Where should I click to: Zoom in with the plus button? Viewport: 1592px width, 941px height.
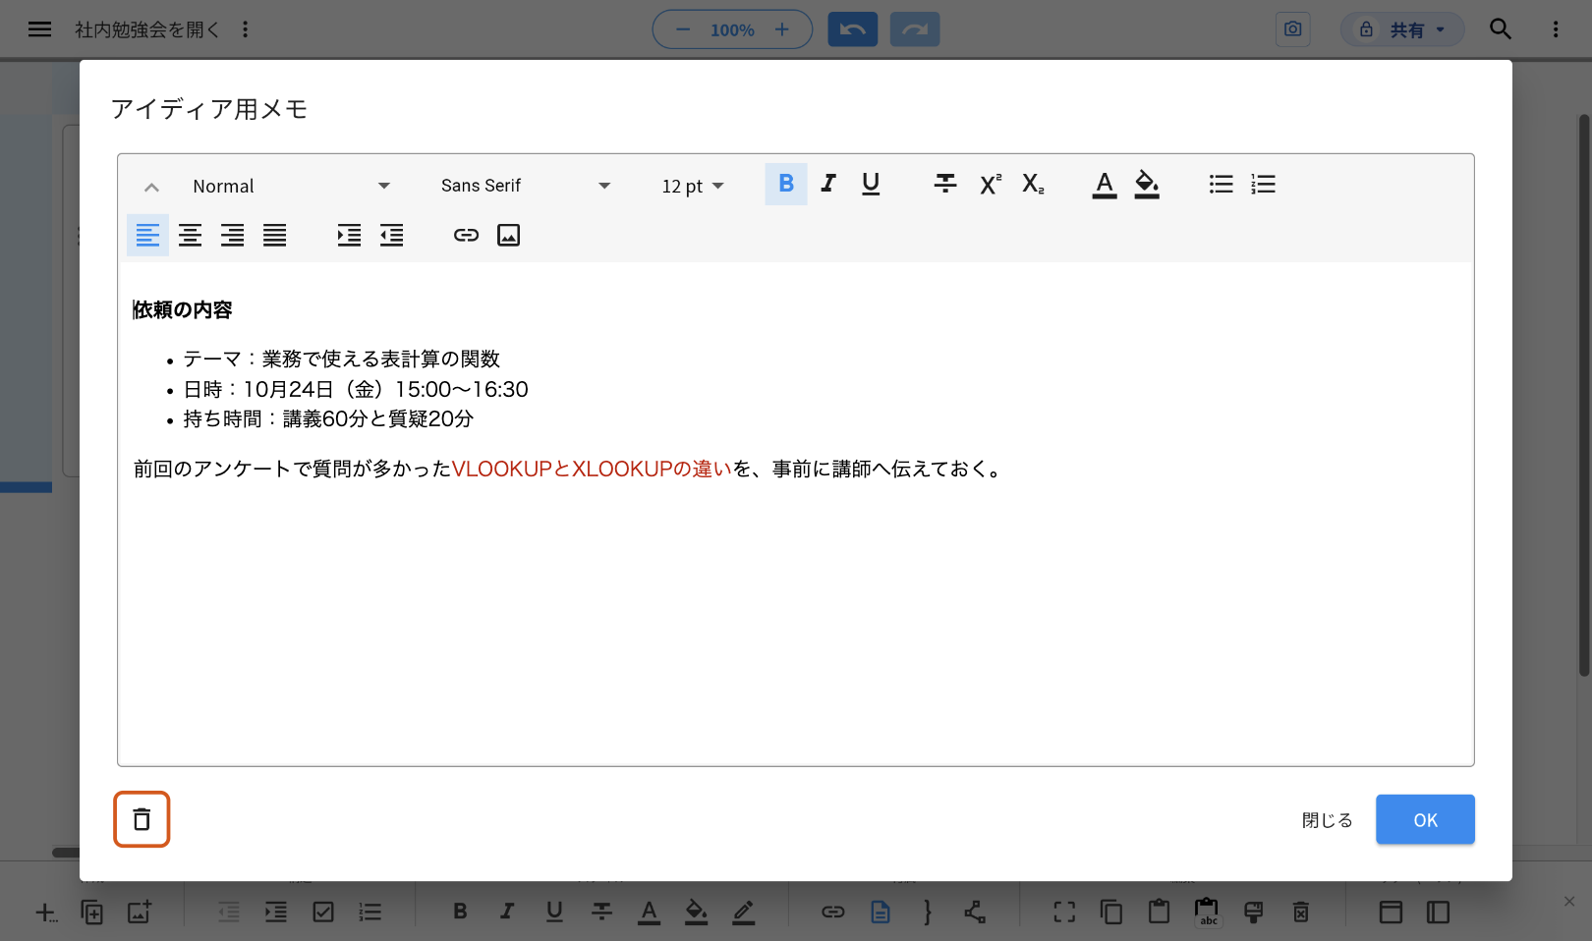coord(782,29)
